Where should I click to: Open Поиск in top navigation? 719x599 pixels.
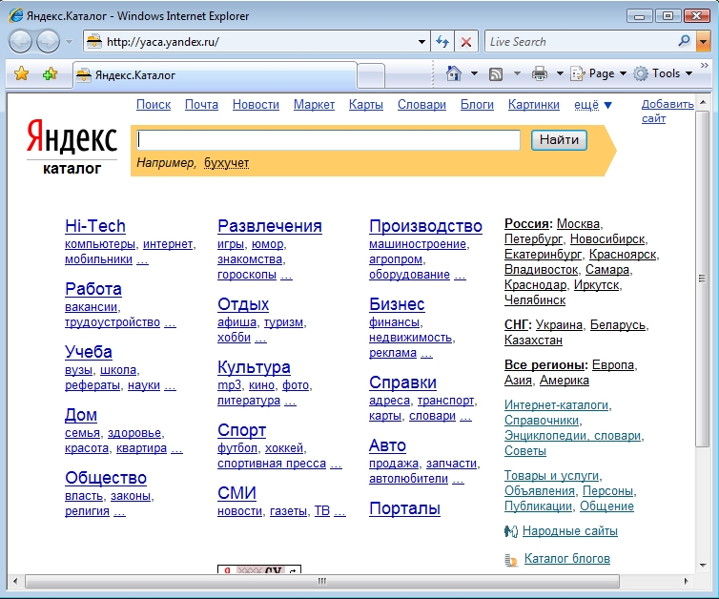(154, 105)
